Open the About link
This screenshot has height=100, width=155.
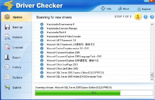pos(126,9)
